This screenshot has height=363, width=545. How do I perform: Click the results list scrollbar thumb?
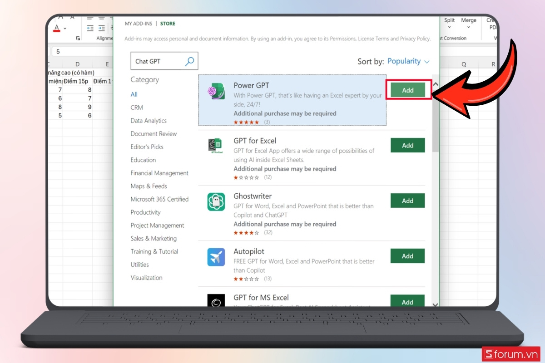tap(436, 120)
